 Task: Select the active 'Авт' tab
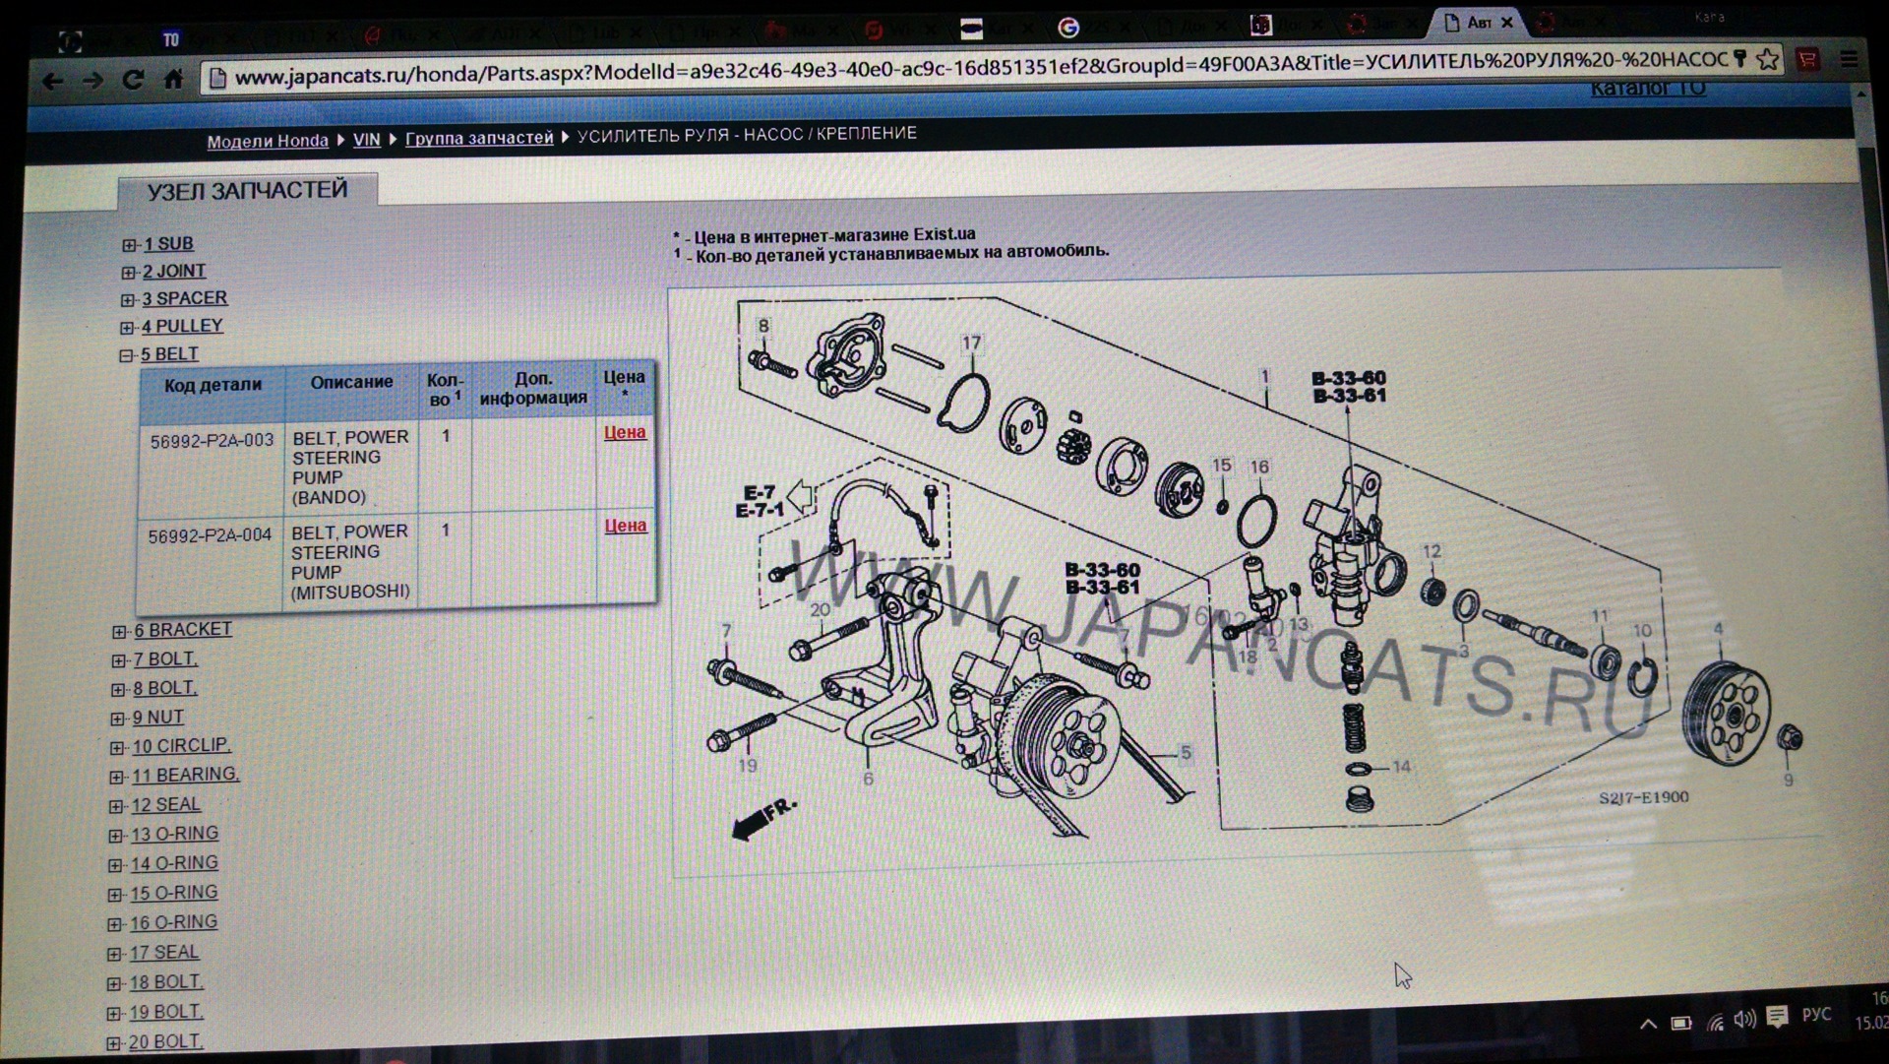[x=1478, y=22]
